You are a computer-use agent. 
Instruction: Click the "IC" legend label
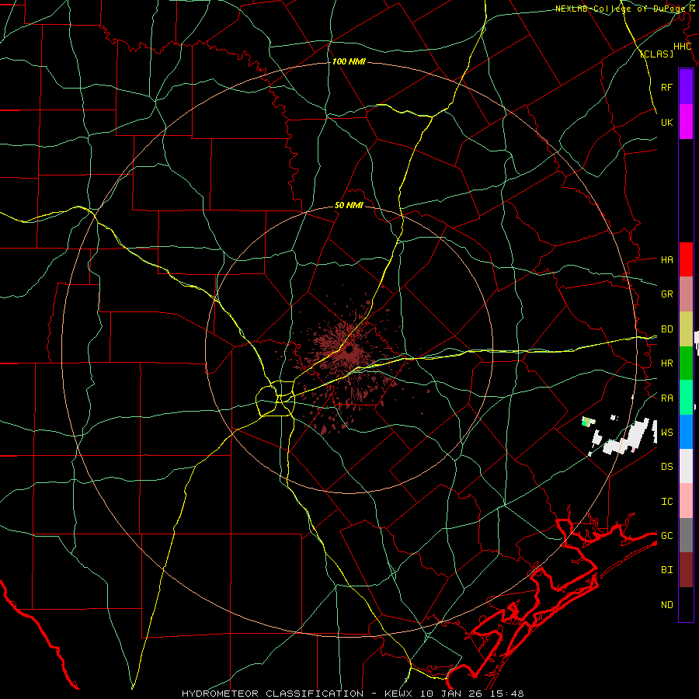[x=666, y=502]
